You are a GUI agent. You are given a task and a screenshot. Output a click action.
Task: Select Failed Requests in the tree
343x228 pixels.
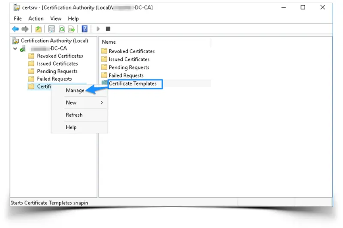click(54, 79)
